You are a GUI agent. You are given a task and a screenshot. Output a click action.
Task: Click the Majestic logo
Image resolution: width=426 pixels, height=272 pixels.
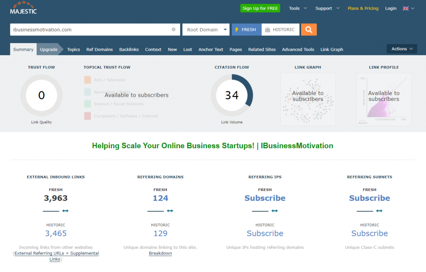[23, 8]
